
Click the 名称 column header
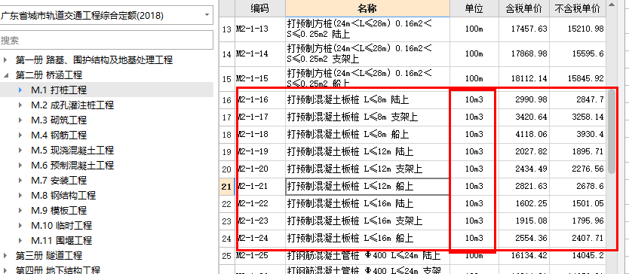pos(367,8)
